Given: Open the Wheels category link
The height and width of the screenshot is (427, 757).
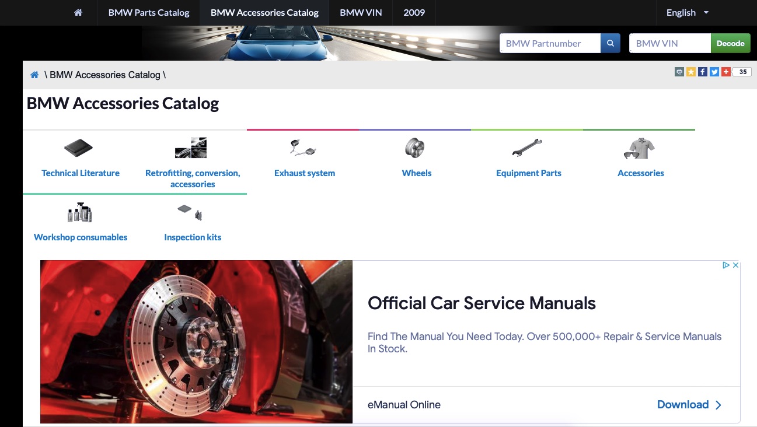Looking at the screenshot, I should pyautogui.click(x=417, y=173).
